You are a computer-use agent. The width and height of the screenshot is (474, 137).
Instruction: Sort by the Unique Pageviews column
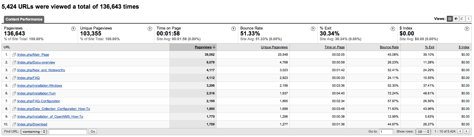point(274,47)
